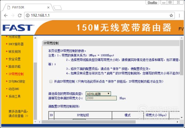Open 无线设置 in sidebar
The image size is (185, 128).
(x=14, y=37)
